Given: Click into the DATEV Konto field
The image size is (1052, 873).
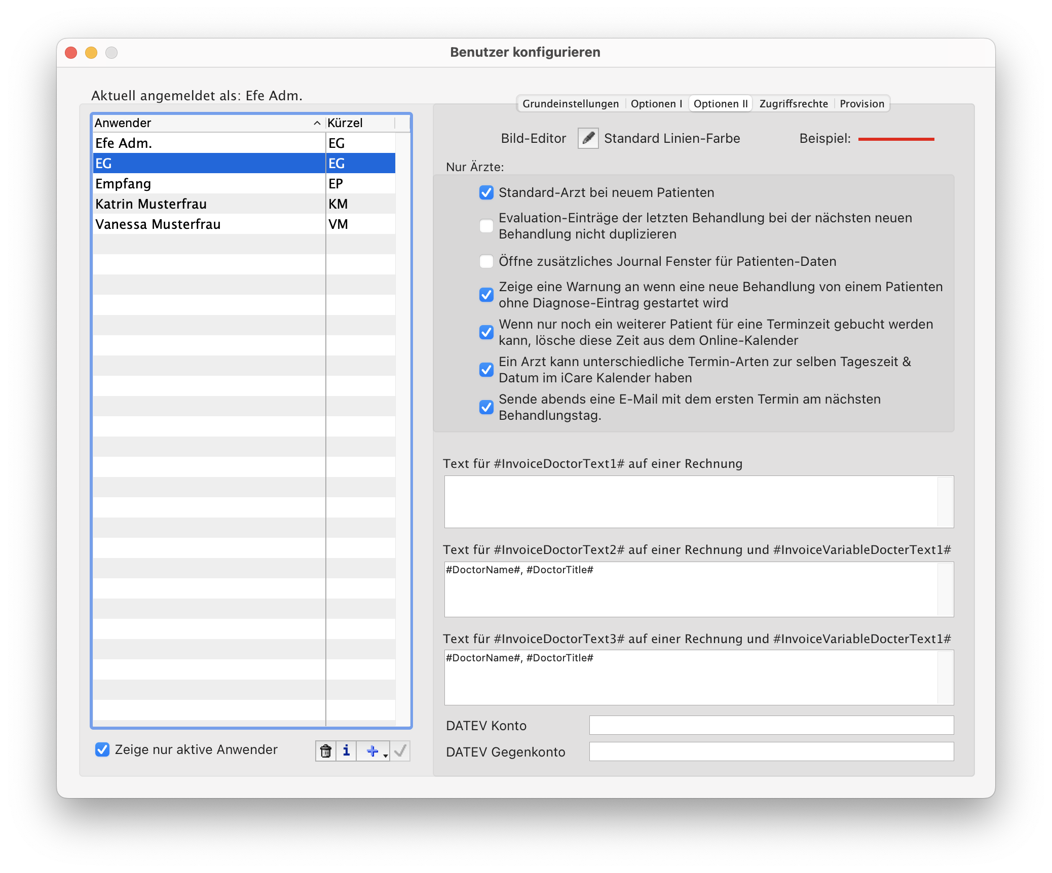Looking at the screenshot, I should (771, 725).
